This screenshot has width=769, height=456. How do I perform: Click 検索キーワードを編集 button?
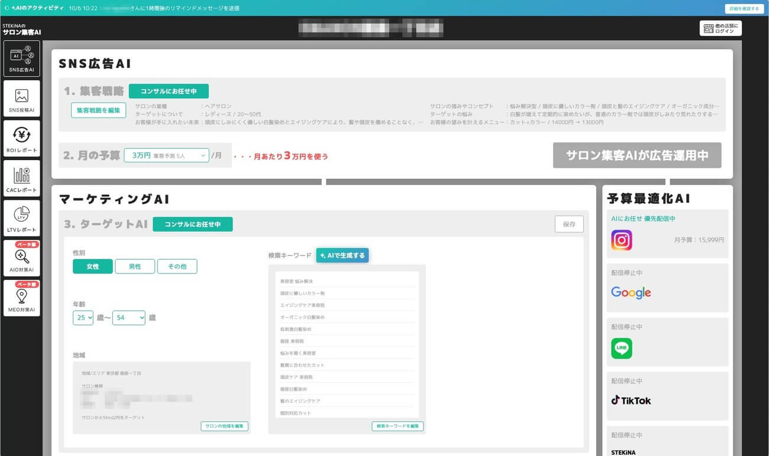point(398,426)
